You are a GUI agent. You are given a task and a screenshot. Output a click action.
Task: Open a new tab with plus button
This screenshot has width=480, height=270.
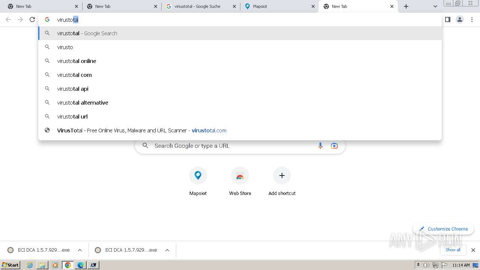[x=406, y=6]
